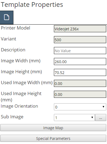Open the Image Orientation dropdown
The height and width of the screenshot is (144, 107).
pos(80,107)
